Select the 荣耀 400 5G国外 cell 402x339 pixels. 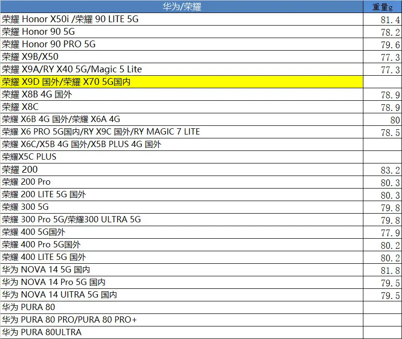[182, 232]
